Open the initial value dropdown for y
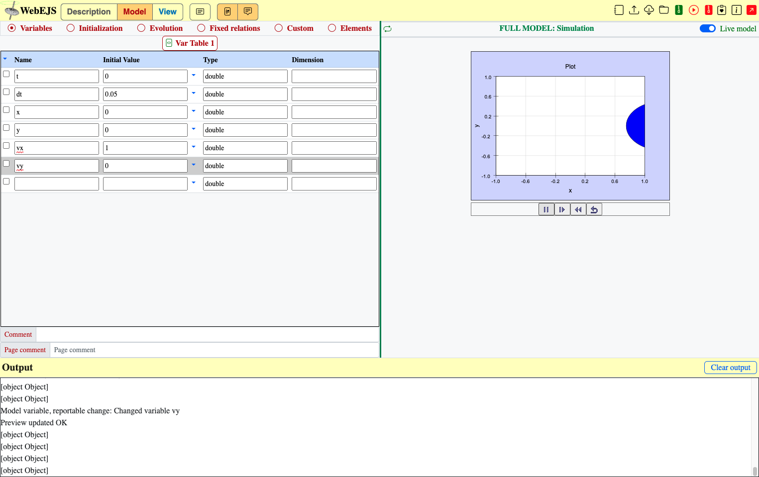Viewport: 759px width, 477px height. [194, 129]
